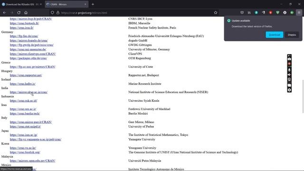This screenshot has width=304, height=171.
Task: Open the University of Crete mirror link
Action: [33, 66]
